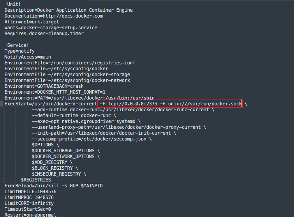
Task: Click the ExecReload=/bin/kill line
Action: tap(54, 186)
